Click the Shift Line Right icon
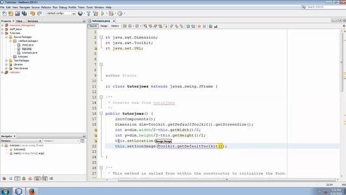This screenshot has width=346, height=195. (x=193, y=26)
